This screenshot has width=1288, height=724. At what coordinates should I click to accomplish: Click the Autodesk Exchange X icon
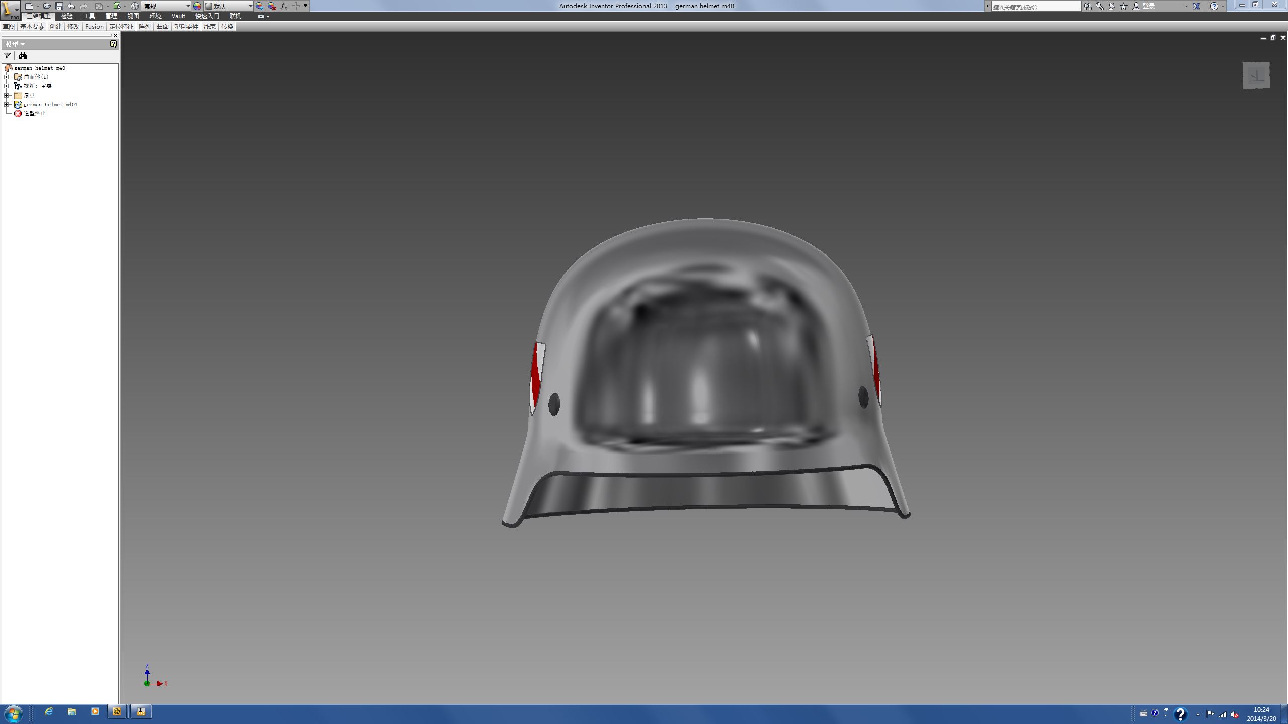1196,6
